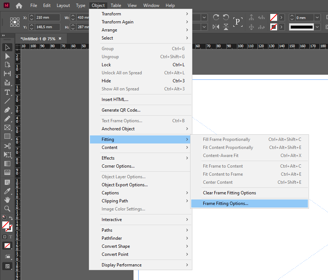
Task: Click Default Fill and Stroke icon
Action: (4, 217)
